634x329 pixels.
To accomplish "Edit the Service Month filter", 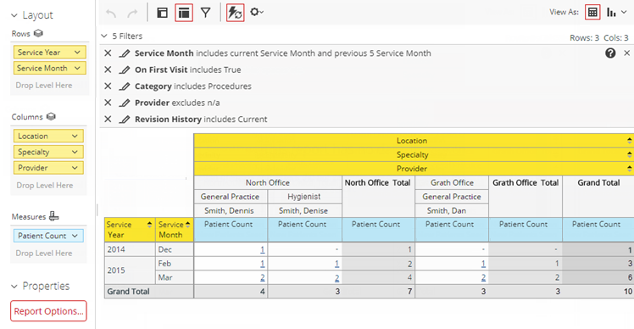I will pyautogui.click(x=125, y=53).
